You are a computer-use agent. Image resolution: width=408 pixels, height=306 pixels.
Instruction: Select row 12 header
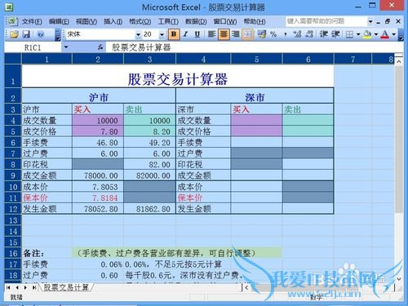(13, 209)
